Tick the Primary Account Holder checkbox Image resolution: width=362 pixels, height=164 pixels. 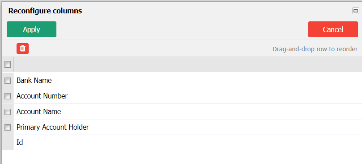click(x=8, y=127)
